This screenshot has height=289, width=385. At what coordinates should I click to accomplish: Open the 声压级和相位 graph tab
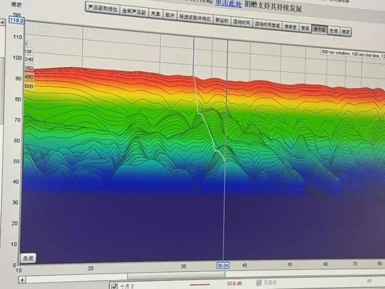(x=103, y=9)
